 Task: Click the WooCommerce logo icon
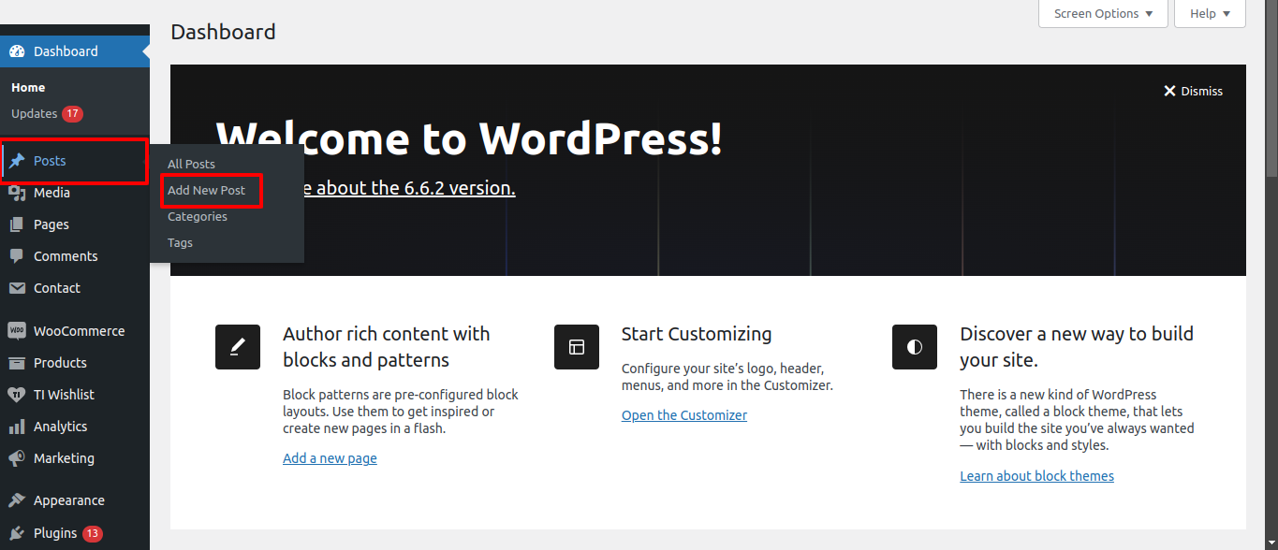pyautogui.click(x=17, y=331)
